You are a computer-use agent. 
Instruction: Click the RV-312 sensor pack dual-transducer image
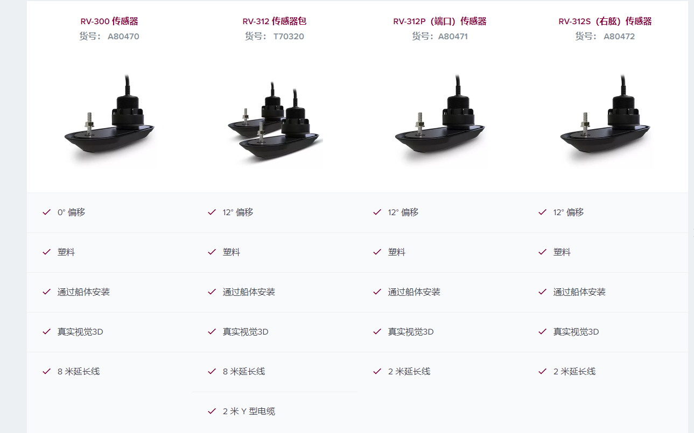(x=275, y=121)
